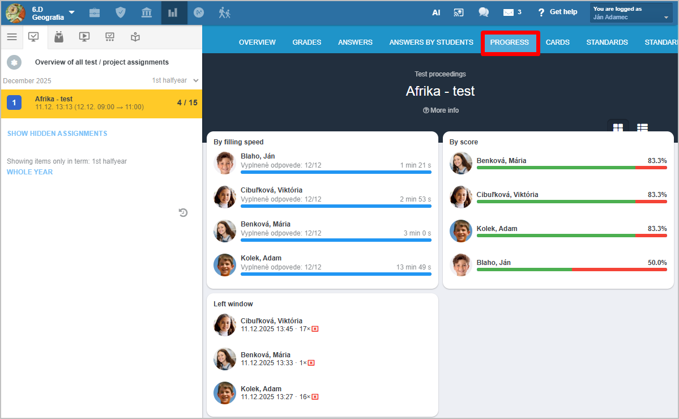Open the walking students icon
Image resolution: width=679 pixels, height=419 pixels.
[225, 12]
